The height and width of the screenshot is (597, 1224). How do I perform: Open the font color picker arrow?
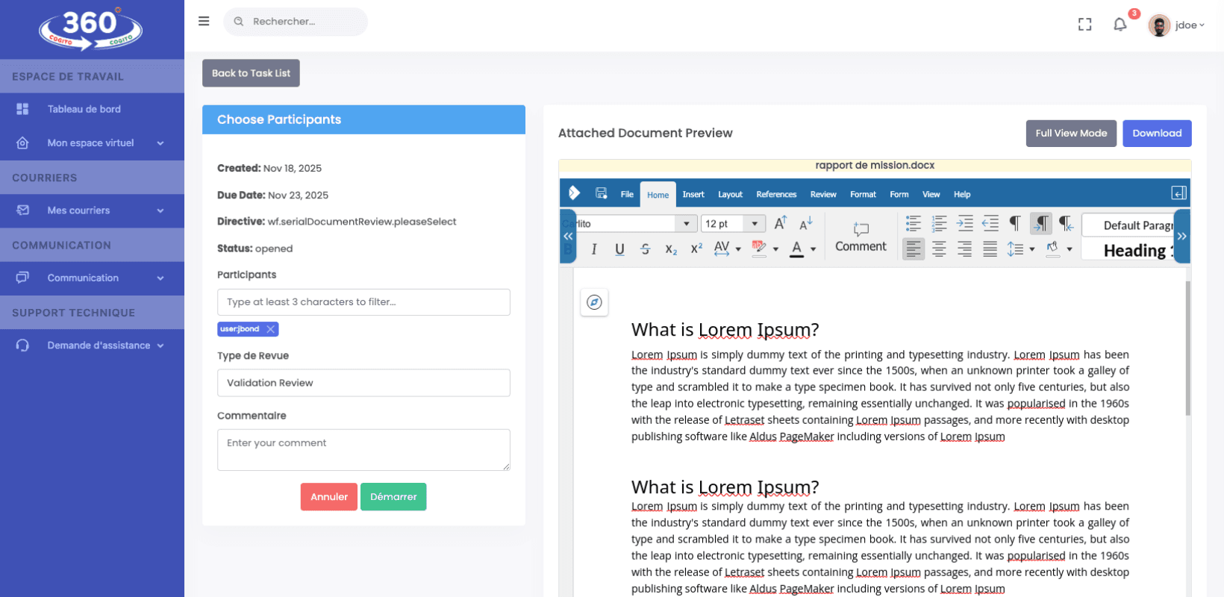click(x=814, y=249)
